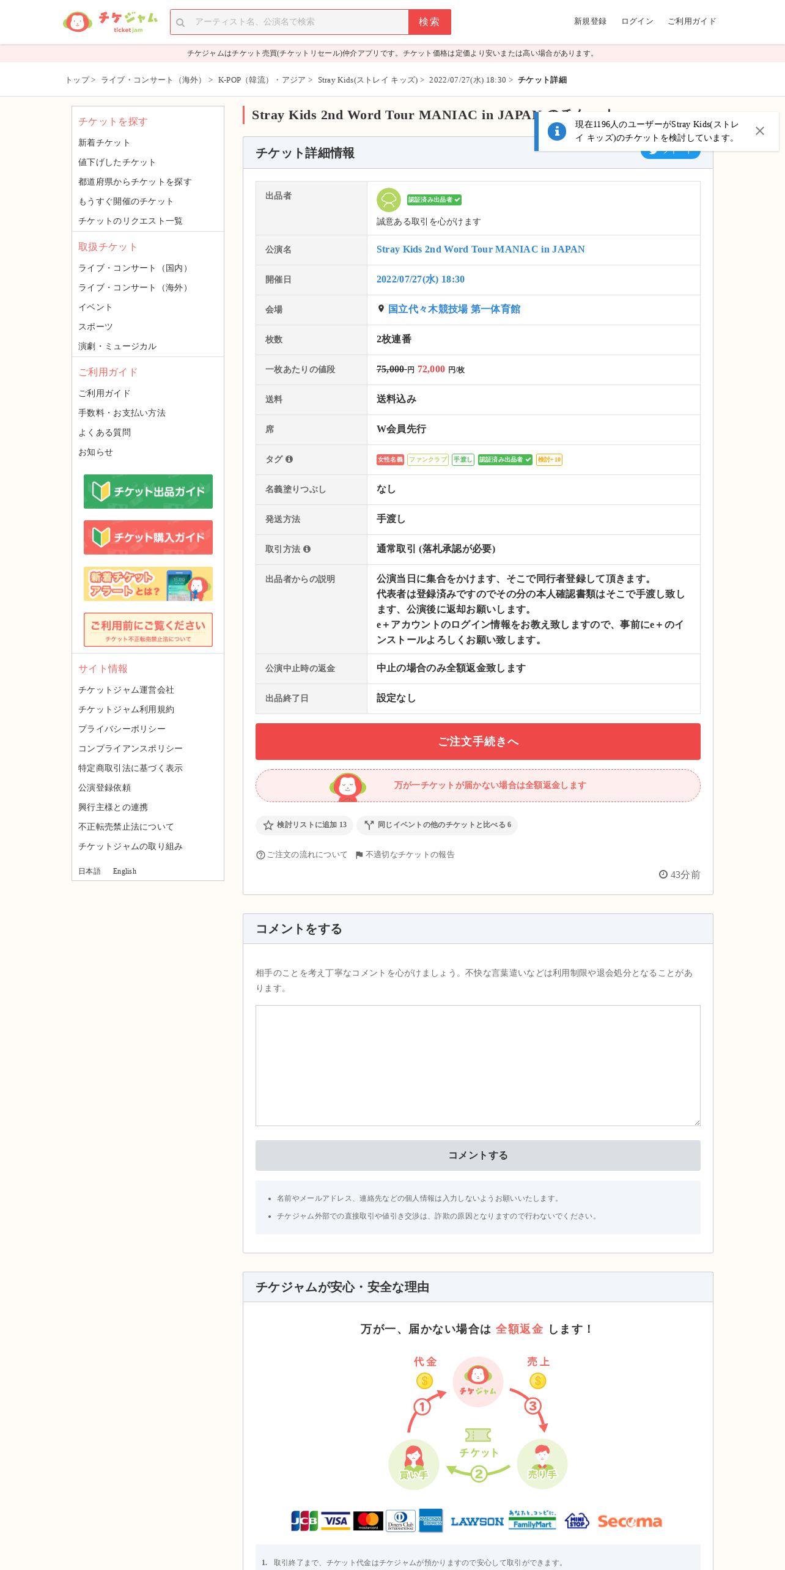Open 不正転売禁止法について link
The image size is (785, 1570).
(x=126, y=827)
